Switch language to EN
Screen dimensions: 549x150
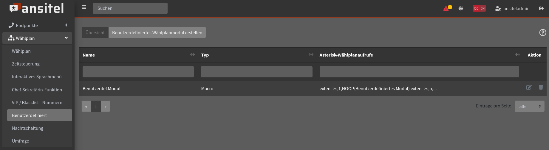tap(482, 8)
